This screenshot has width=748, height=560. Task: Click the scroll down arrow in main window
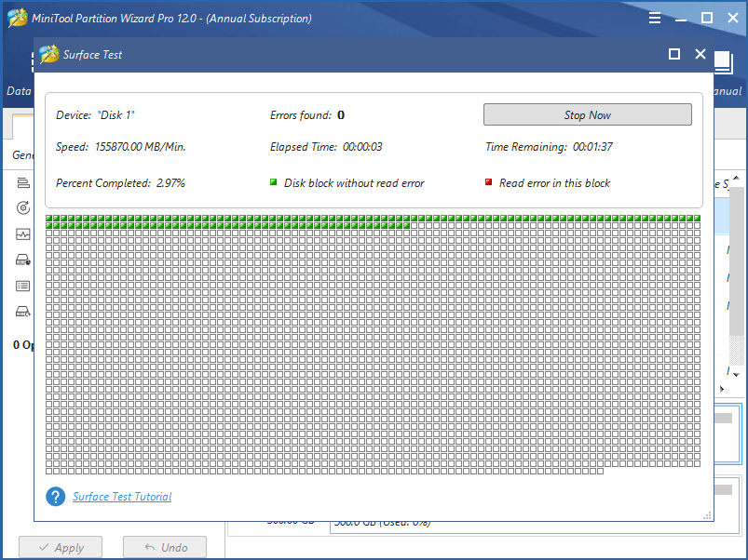(736, 375)
